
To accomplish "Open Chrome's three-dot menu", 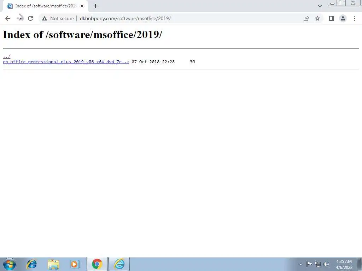I will click(x=354, y=18).
